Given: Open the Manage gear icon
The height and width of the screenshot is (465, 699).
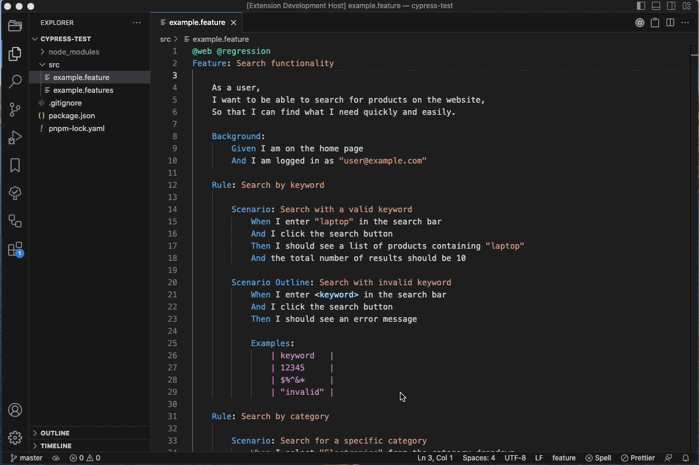Looking at the screenshot, I should [x=15, y=438].
